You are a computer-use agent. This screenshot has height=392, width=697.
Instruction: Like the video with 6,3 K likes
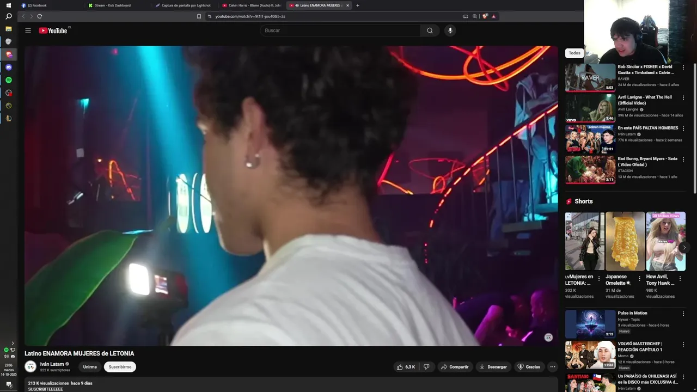pyautogui.click(x=406, y=367)
